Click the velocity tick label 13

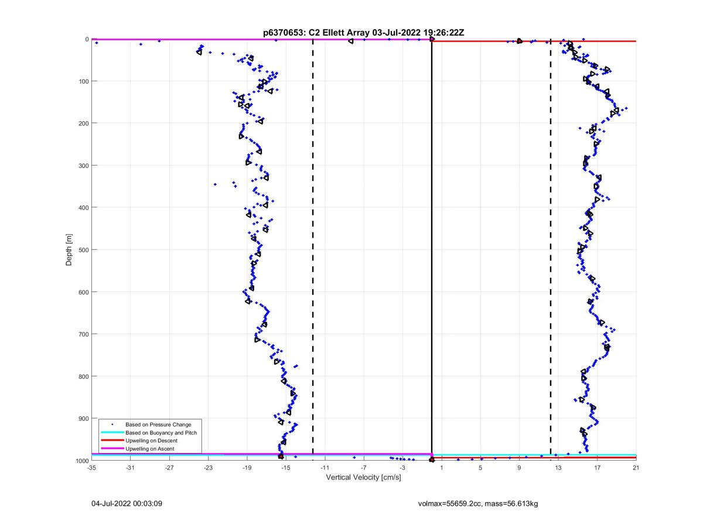(558, 468)
